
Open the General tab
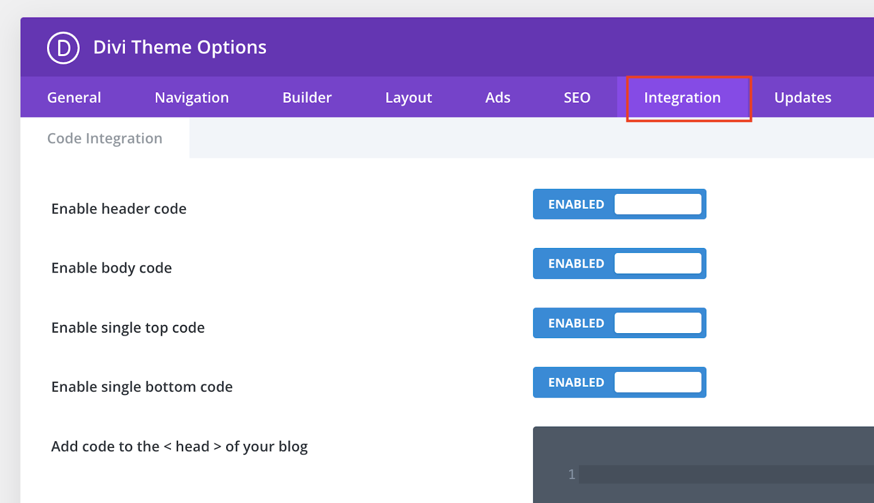point(74,98)
